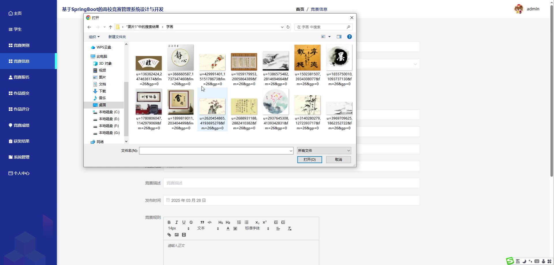Go back using the dialog's back arrow
The height and width of the screenshot is (265, 554).
[89, 27]
